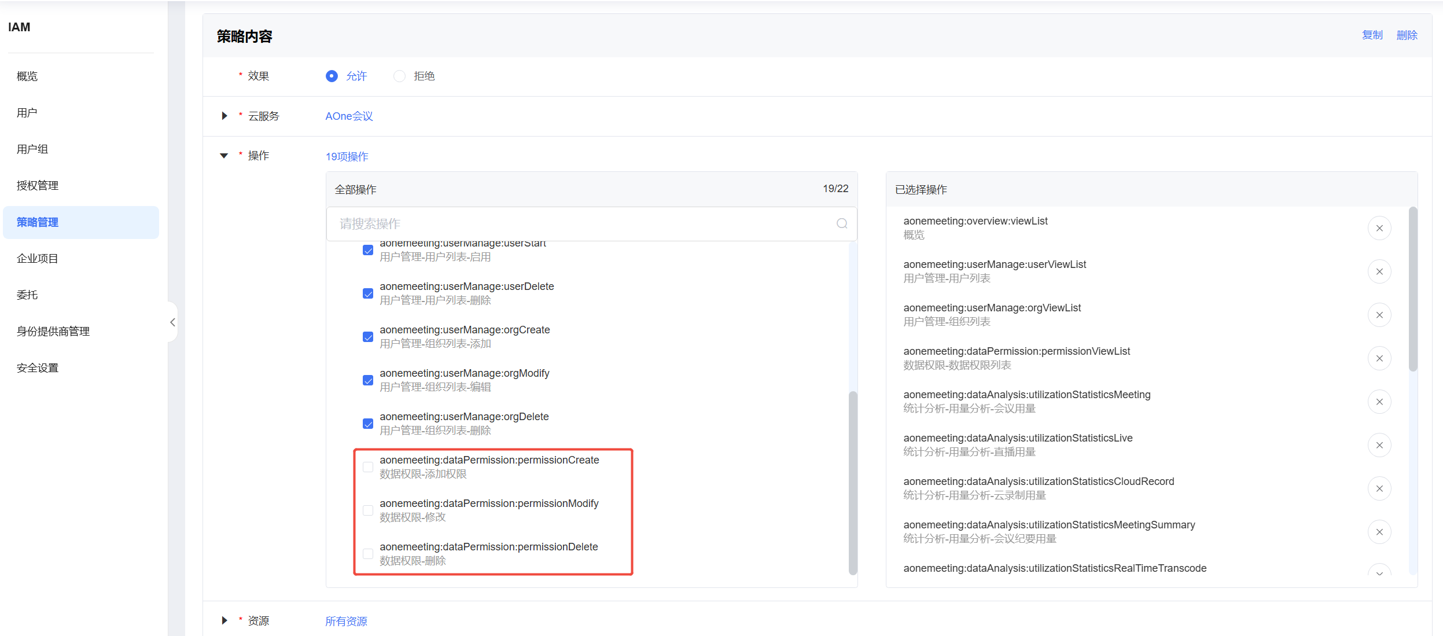Check the permissionCreate operation checkbox
Viewport: 1443px width, 636px height.
point(368,467)
